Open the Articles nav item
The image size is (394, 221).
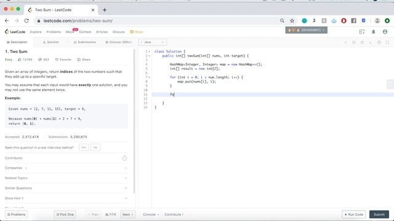(102, 32)
